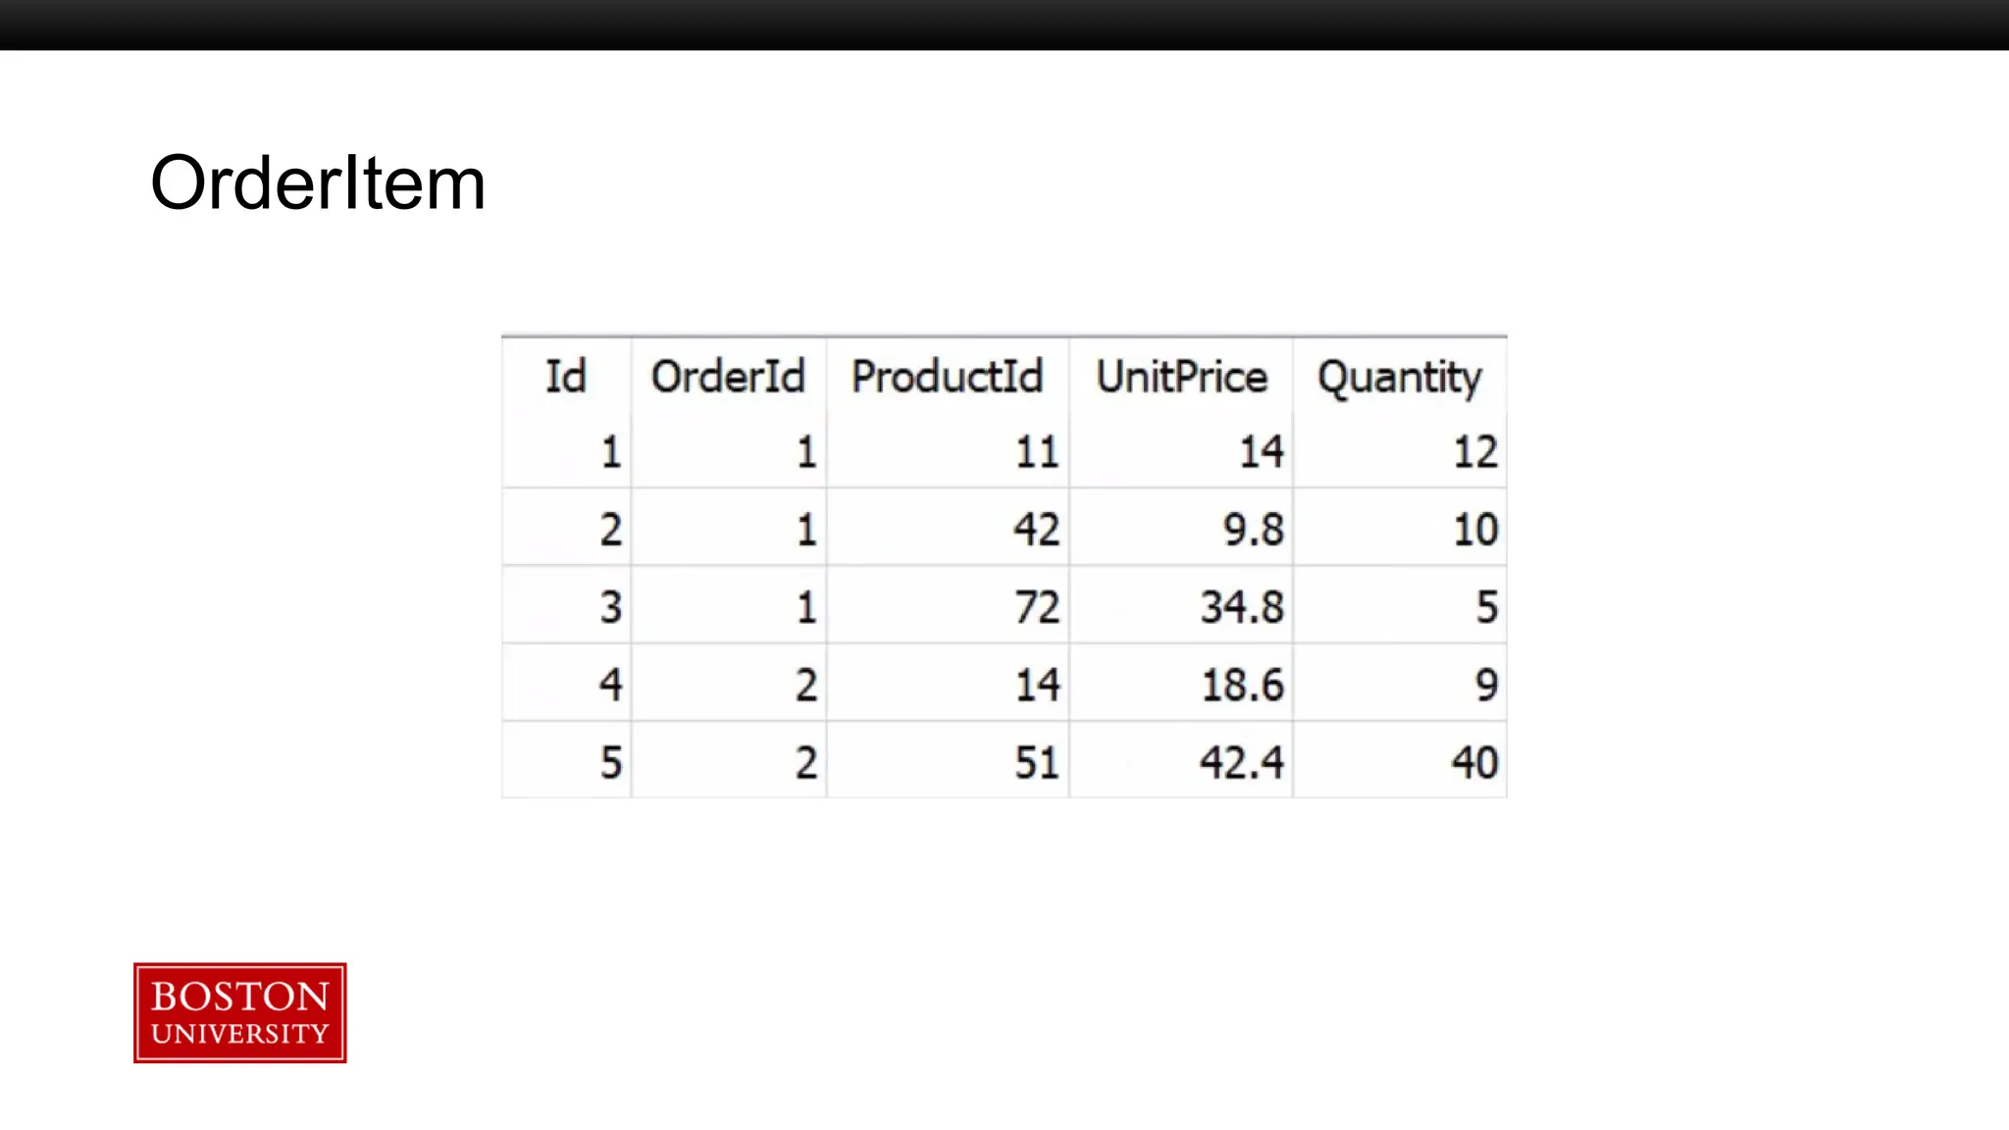Select the Quantity column header

click(1399, 377)
